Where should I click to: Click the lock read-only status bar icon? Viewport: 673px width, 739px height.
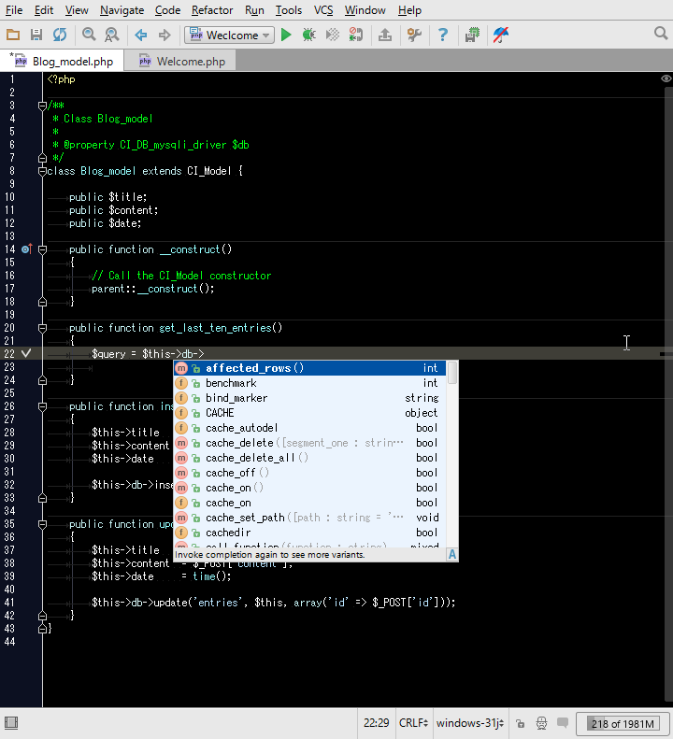(520, 723)
